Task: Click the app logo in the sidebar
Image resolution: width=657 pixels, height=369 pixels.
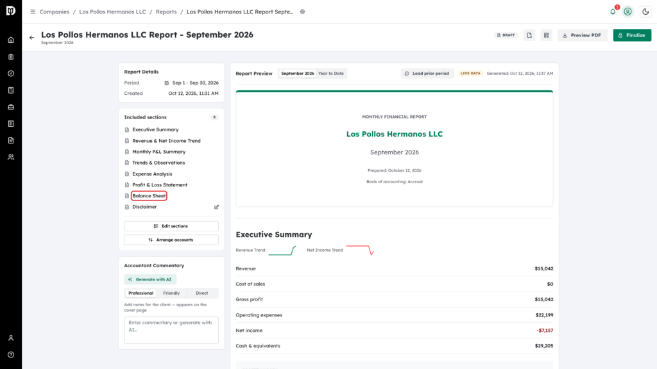Action: (11, 10)
